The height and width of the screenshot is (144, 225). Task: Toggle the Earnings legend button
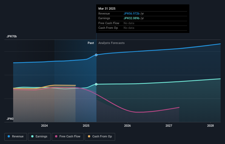(x=39, y=137)
